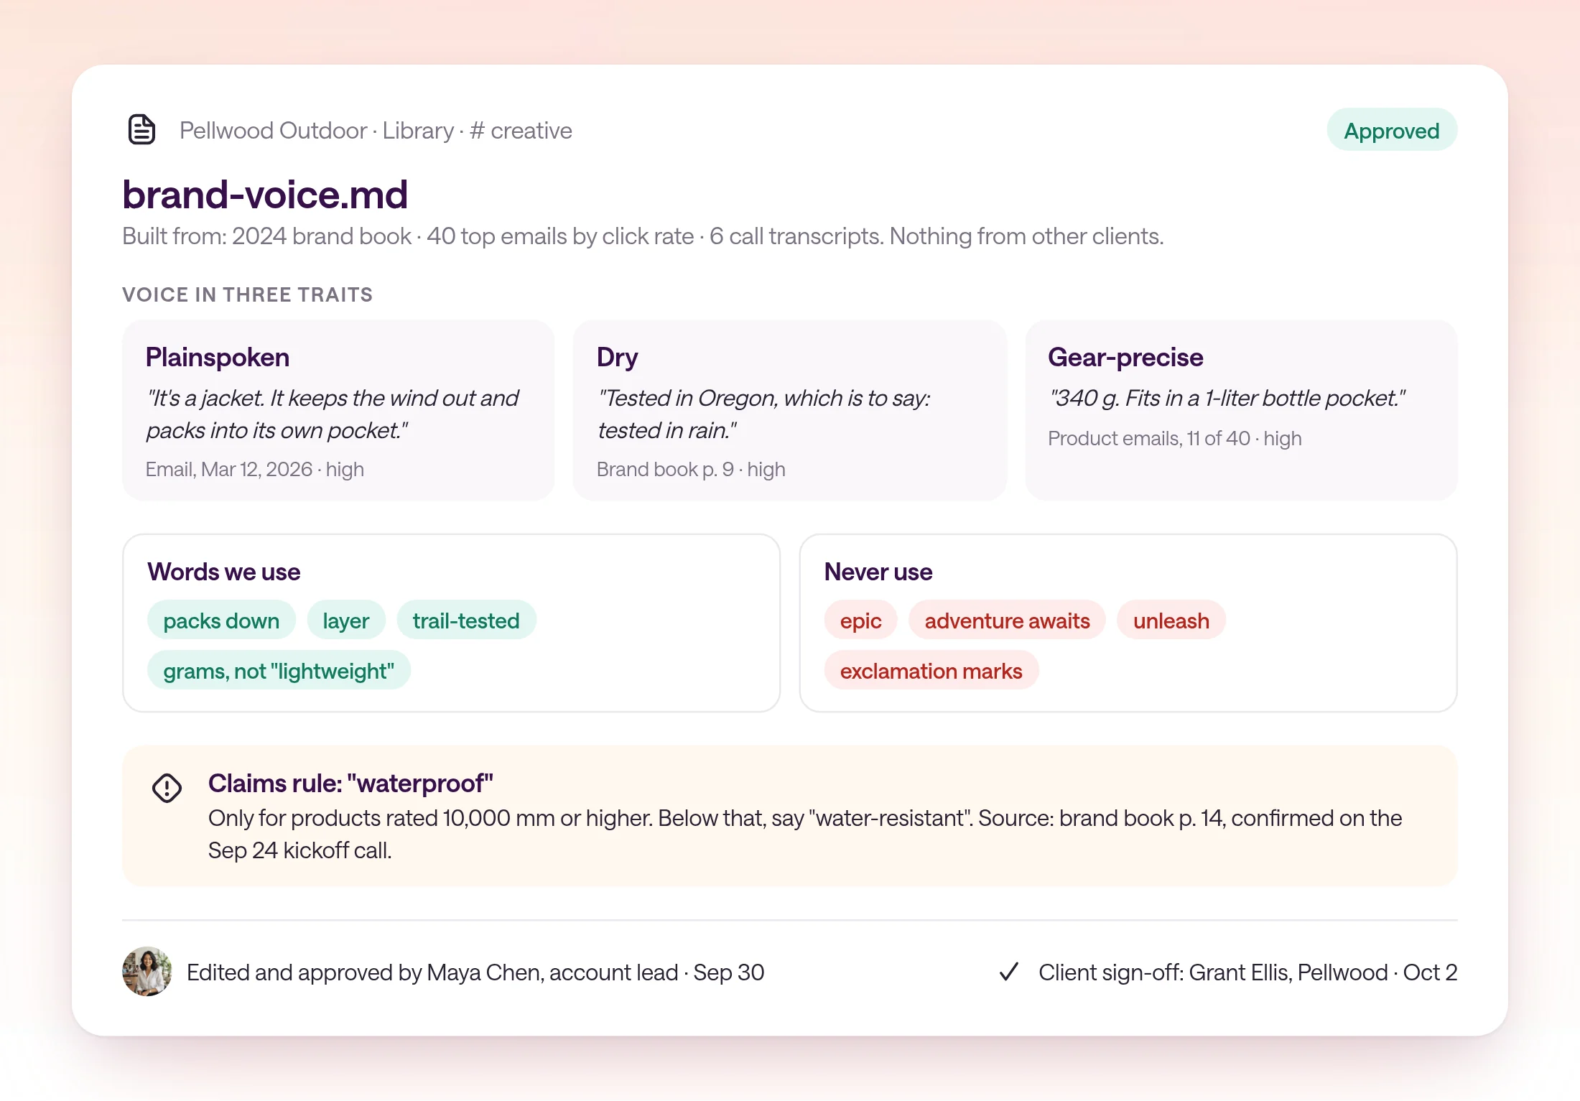Click the 'Built from: 2024 brand book' line
This screenshot has width=1580, height=1101.
pyautogui.click(x=643, y=236)
